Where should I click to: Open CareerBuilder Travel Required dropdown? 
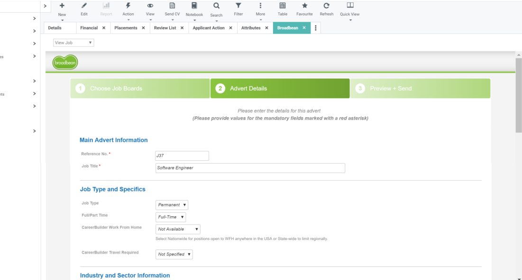point(174,254)
